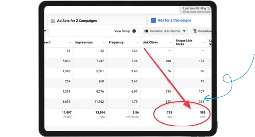Screen dimensions: 255x137
Task: Click the 8,076 impressions value
Action: (100, 91)
